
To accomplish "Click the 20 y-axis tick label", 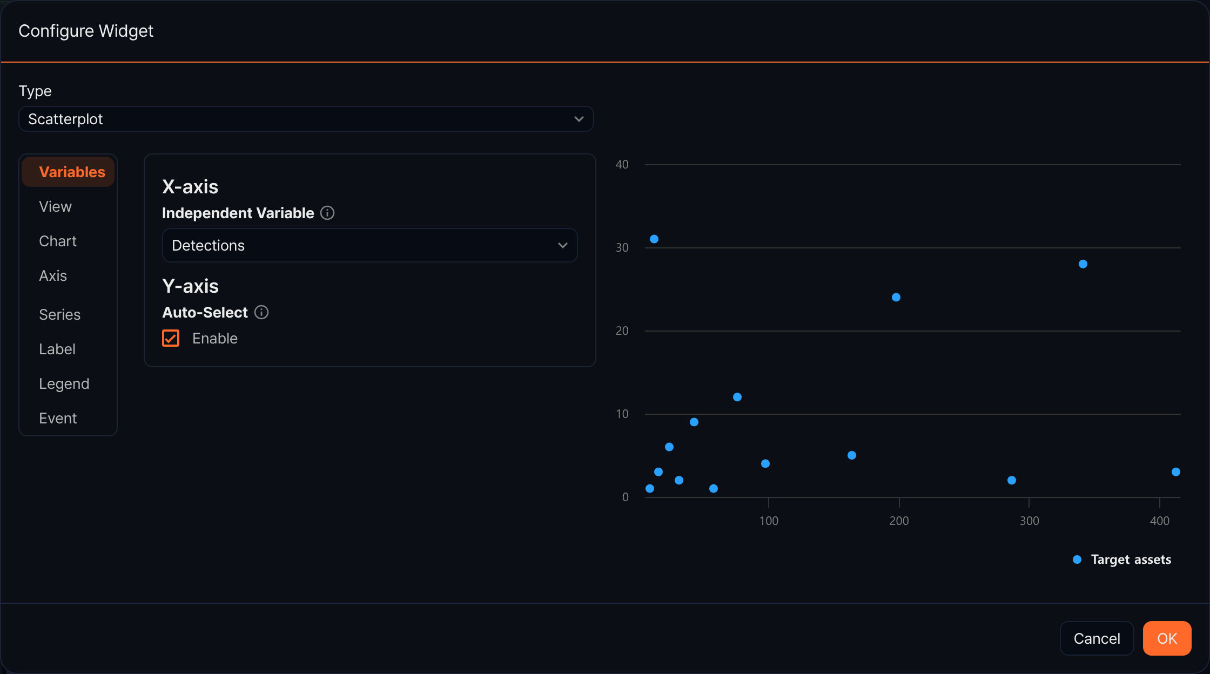I will coord(622,331).
